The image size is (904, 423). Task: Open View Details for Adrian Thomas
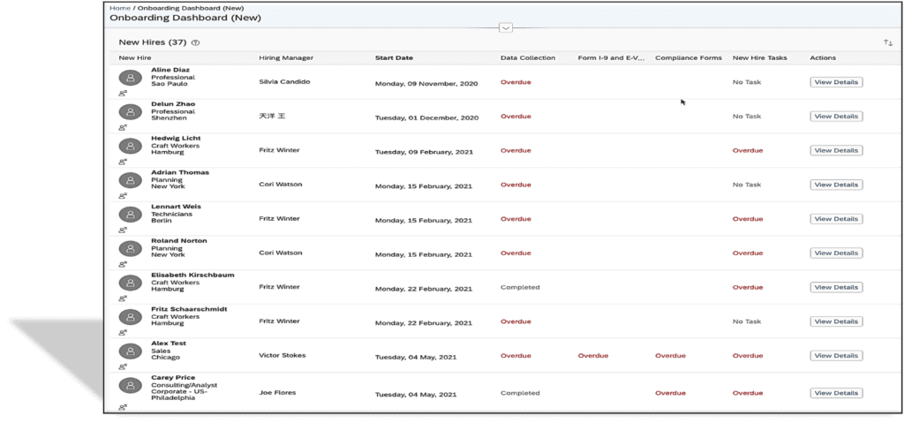coord(836,185)
